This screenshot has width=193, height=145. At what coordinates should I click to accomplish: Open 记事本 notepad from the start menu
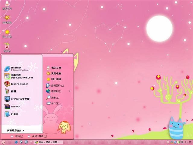[11, 114]
